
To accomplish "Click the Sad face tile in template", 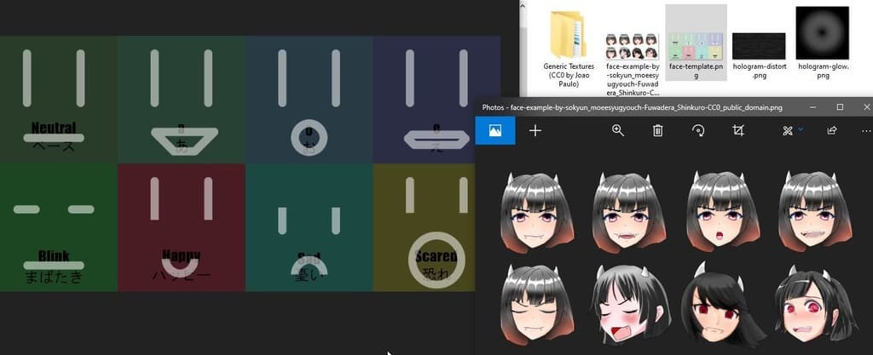I will tap(309, 227).
